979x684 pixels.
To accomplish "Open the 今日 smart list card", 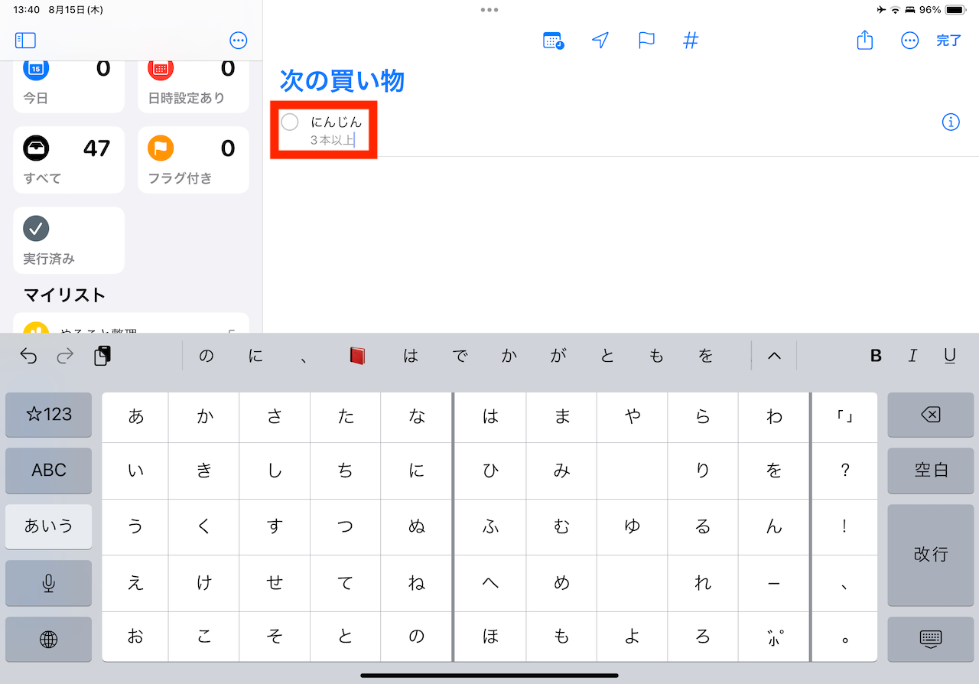I will tap(69, 86).
